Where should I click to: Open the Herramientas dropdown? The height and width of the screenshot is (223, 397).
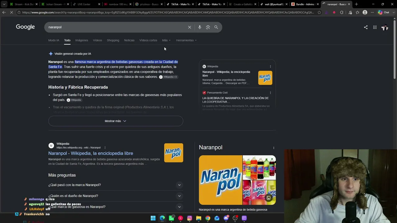tap(186, 40)
